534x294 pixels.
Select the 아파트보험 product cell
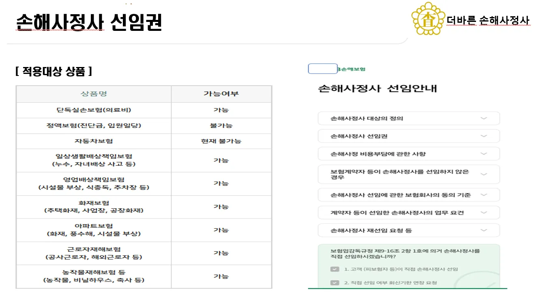tap(94, 230)
